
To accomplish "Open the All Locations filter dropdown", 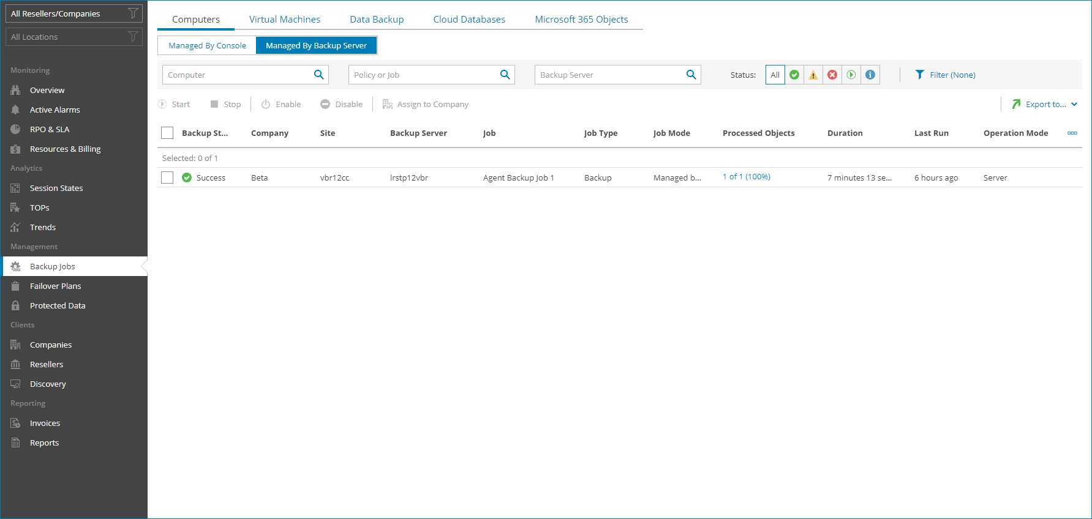I will coord(74,37).
